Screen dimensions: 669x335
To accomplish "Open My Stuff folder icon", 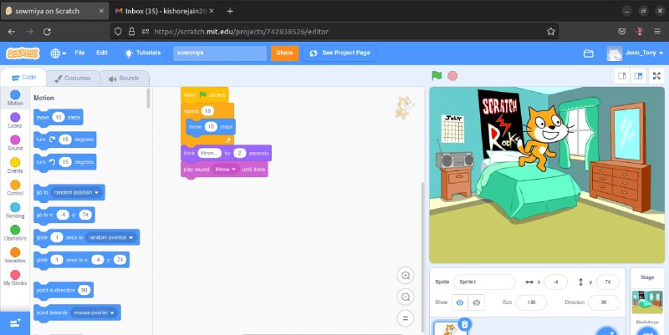I will tap(589, 53).
